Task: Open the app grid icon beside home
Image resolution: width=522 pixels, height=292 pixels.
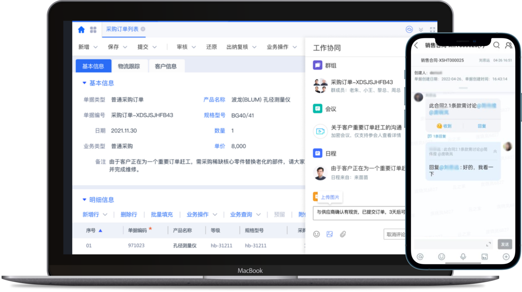Action: pos(93,29)
